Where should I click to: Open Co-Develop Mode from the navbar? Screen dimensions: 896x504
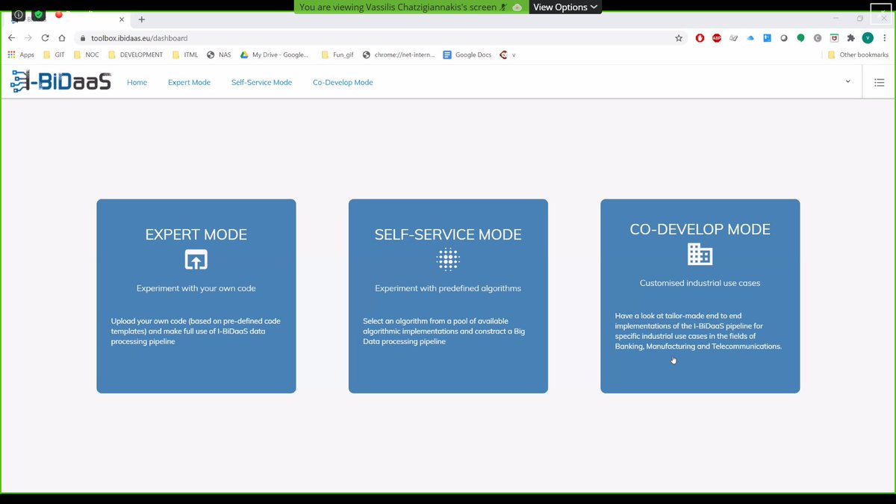(x=343, y=82)
